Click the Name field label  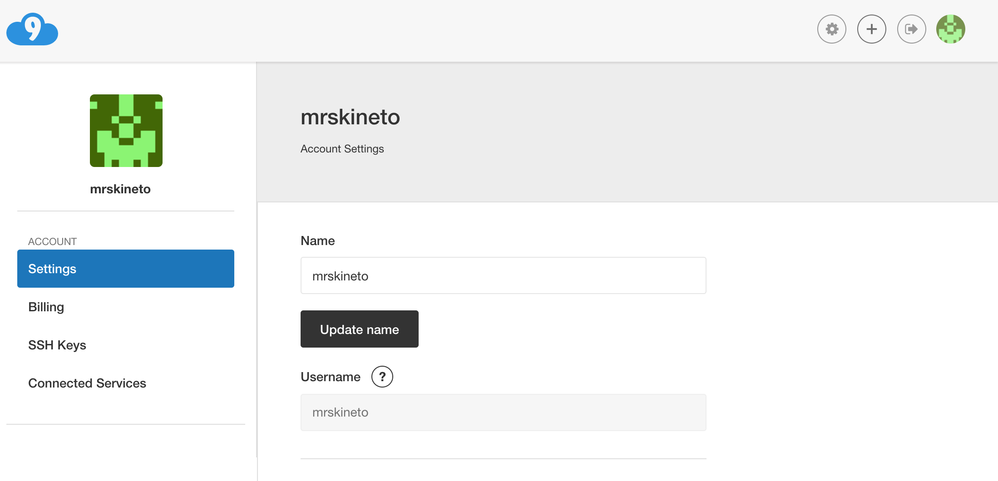318,240
